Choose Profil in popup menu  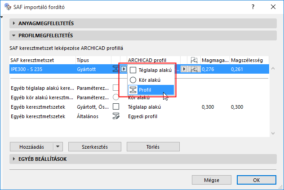[151, 90]
